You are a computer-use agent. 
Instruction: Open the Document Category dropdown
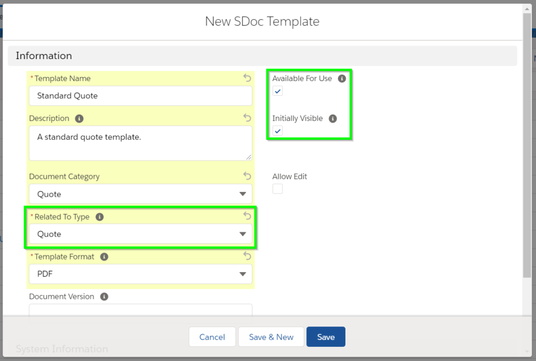(242, 194)
